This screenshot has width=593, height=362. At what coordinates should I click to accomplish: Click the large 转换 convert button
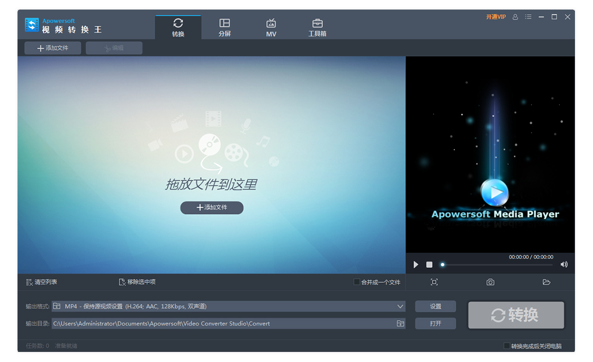click(516, 315)
